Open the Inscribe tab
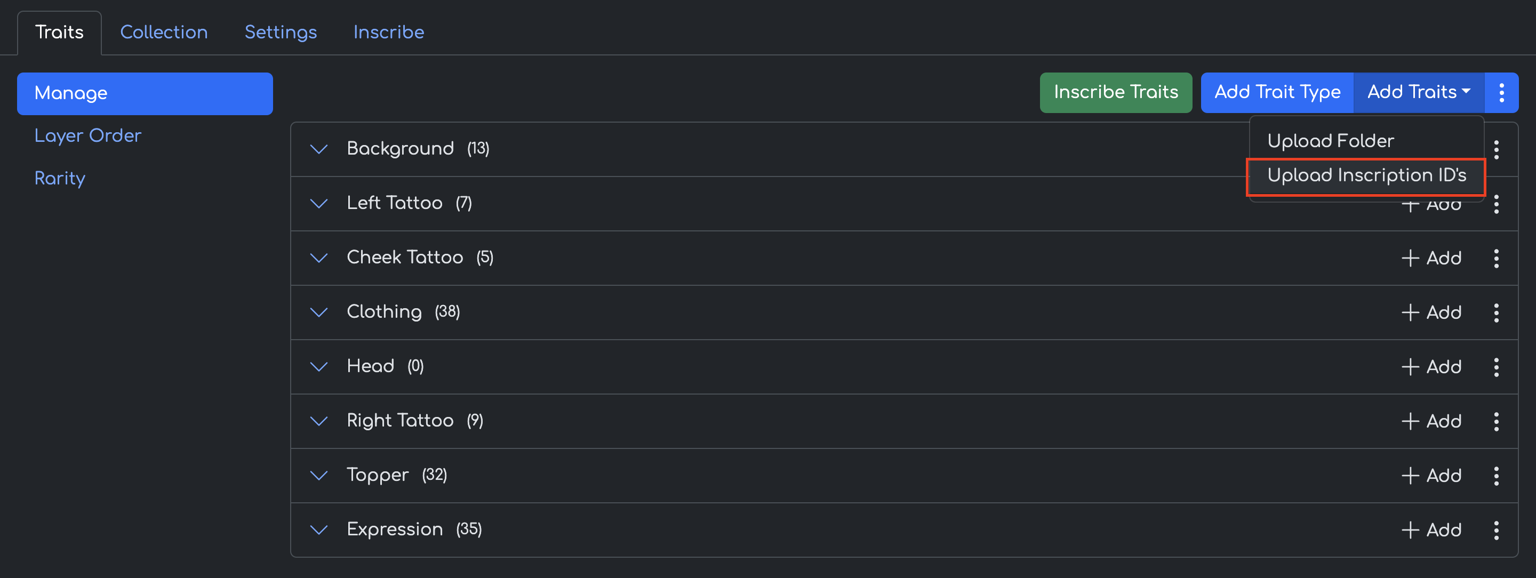This screenshot has height=578, width=1536. (389, 32)
